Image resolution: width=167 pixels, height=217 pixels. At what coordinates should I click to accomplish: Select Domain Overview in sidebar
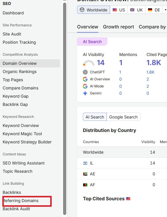(x=30, y=63)
